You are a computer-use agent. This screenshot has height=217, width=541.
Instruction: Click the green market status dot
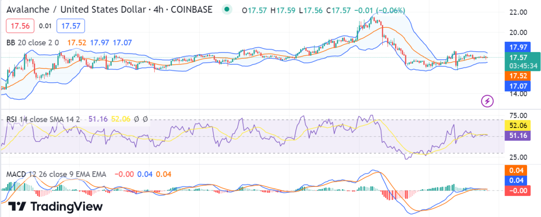click(227, 9)
